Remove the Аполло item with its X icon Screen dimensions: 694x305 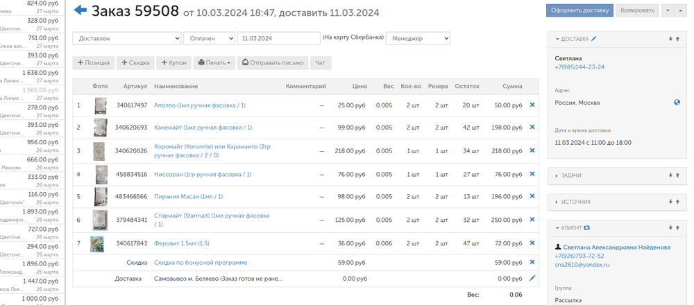532,105
